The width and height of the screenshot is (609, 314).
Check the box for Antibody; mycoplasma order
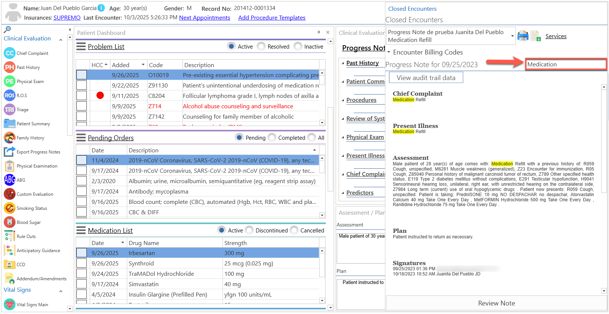[82, 191]
